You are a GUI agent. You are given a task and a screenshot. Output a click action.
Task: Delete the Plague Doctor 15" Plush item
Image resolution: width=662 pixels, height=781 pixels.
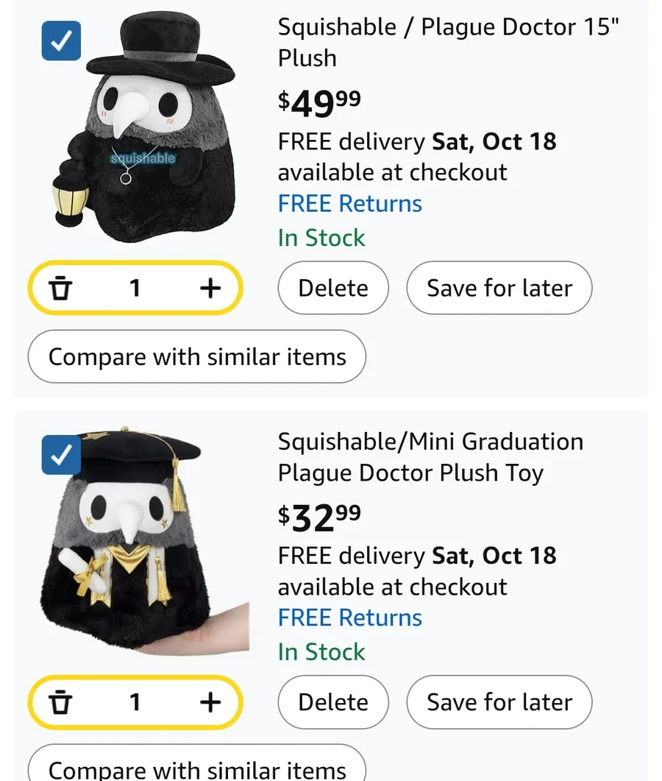click(x=332, y=288)
